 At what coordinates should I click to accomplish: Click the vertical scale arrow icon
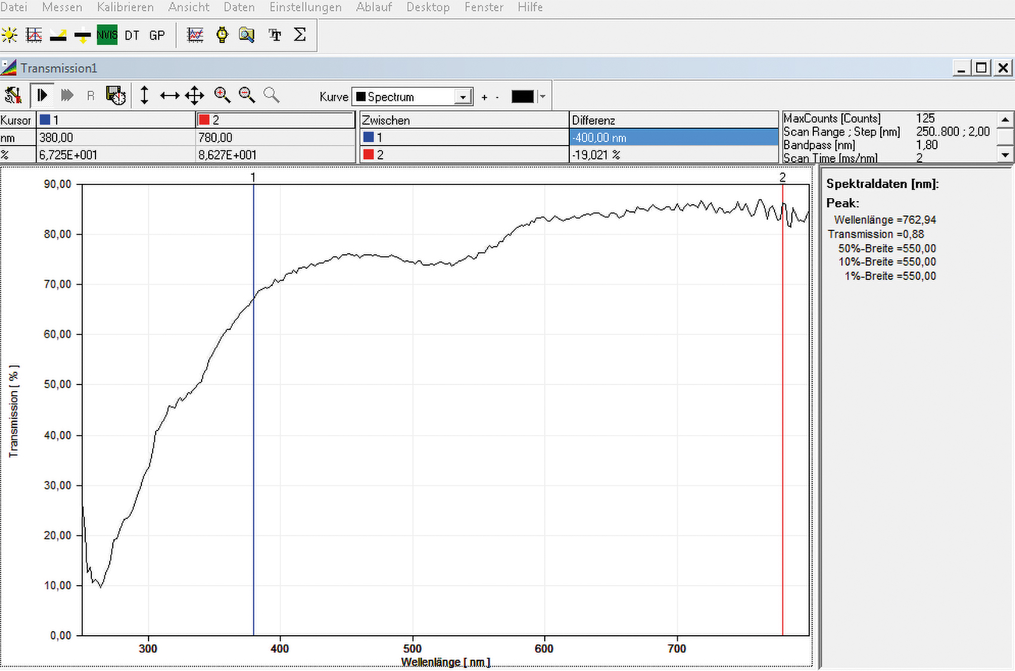(144, 96)
